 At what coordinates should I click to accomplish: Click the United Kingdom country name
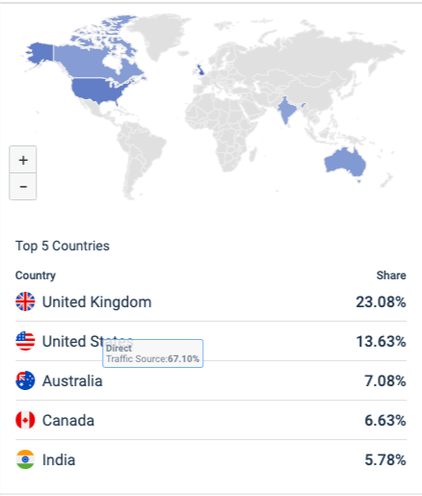tap(96, 301)
